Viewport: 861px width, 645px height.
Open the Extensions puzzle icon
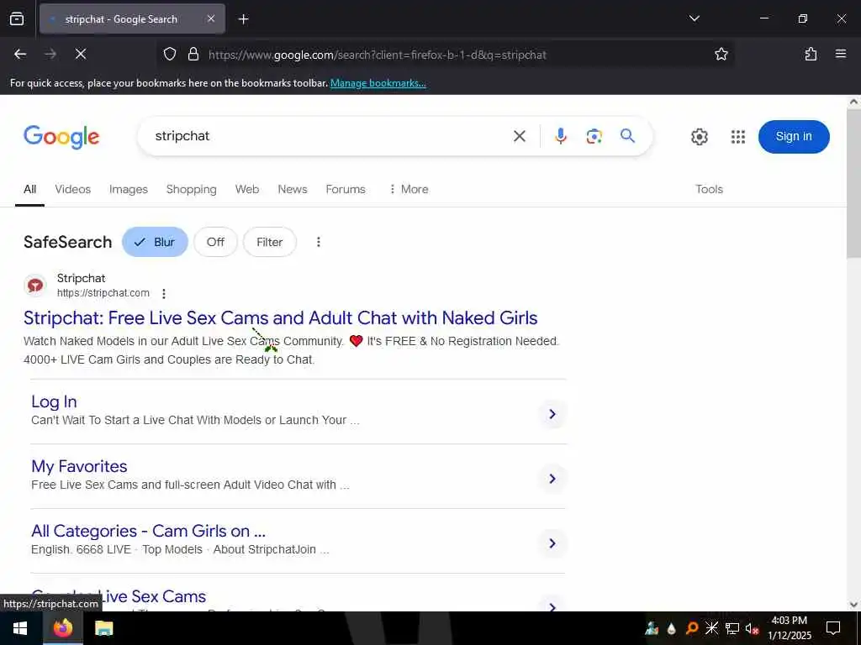click(x=811, y=55)
